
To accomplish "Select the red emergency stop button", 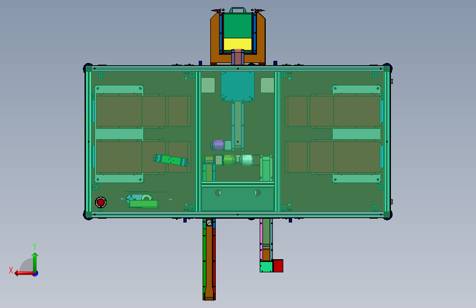I will (101, 202).
